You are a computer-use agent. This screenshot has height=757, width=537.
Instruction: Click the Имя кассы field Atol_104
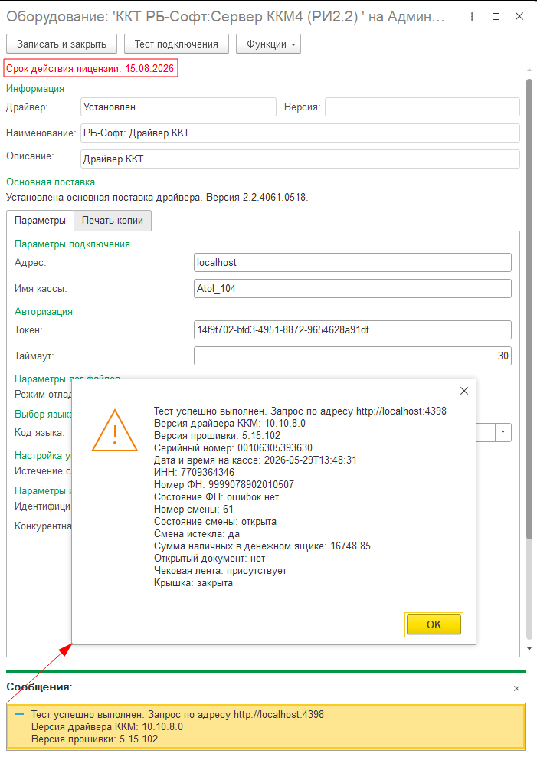tap(352, 289)
